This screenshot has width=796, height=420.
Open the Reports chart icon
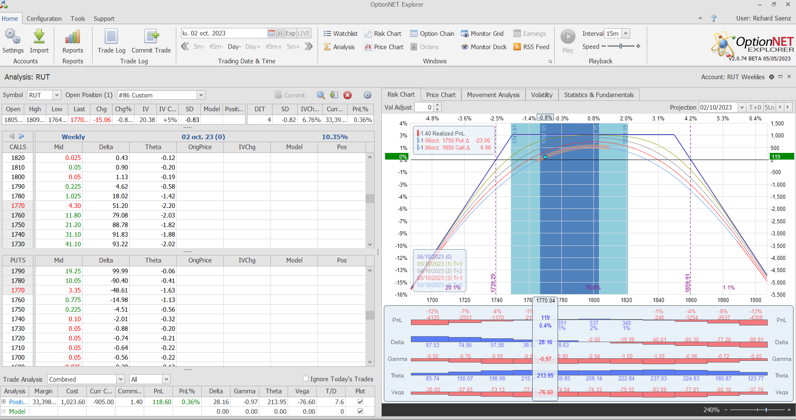(x=73, y=37)
